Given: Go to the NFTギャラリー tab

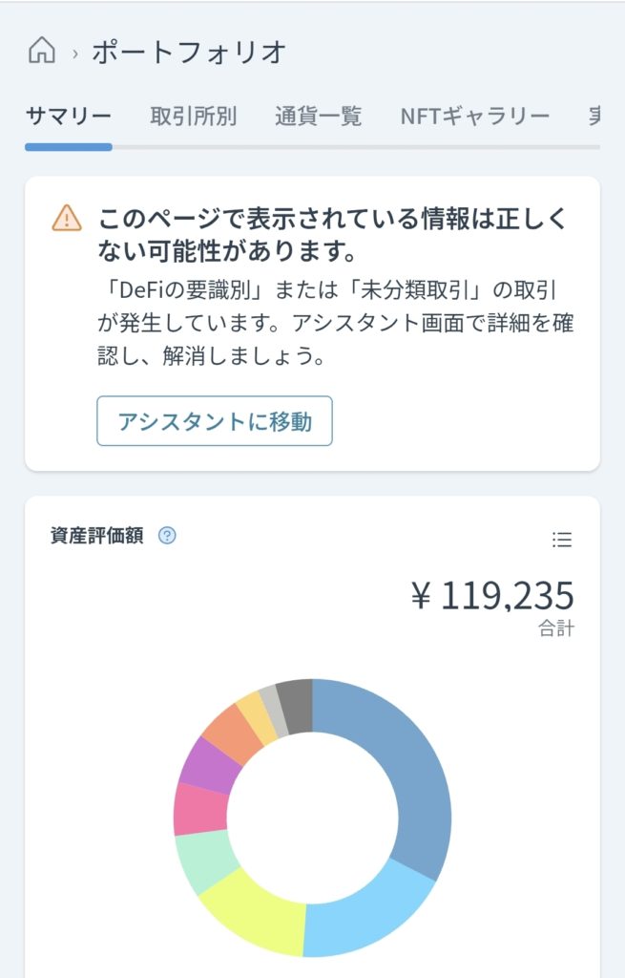Looking at the screenshot, I should [475, 117].
